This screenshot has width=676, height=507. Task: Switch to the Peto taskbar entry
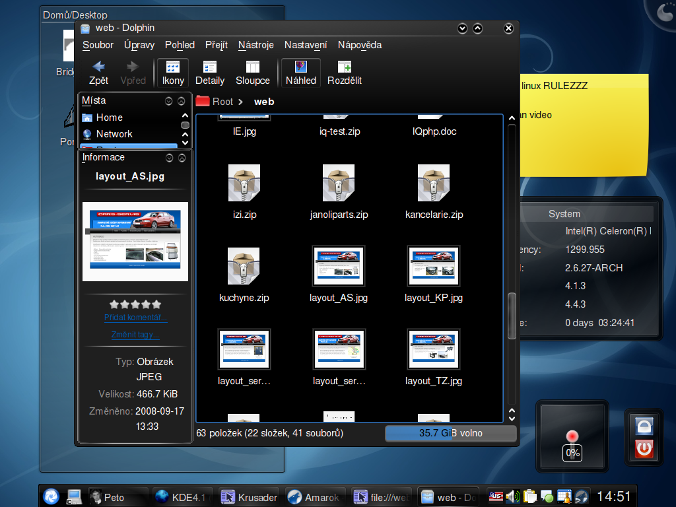coord(118,497)
